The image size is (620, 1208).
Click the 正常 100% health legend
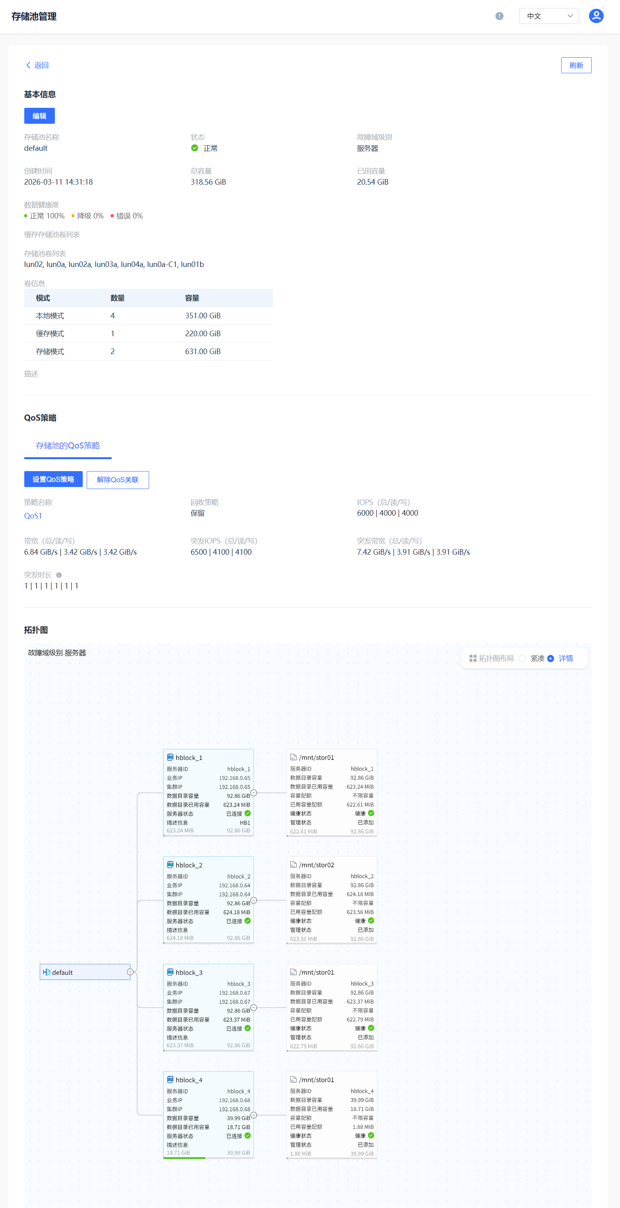tap(45, 216)
